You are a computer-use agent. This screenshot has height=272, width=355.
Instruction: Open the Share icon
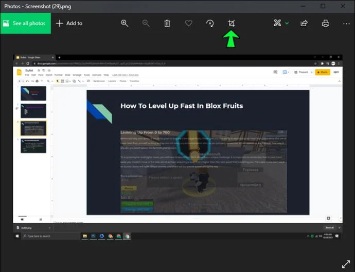pos(304,23)
